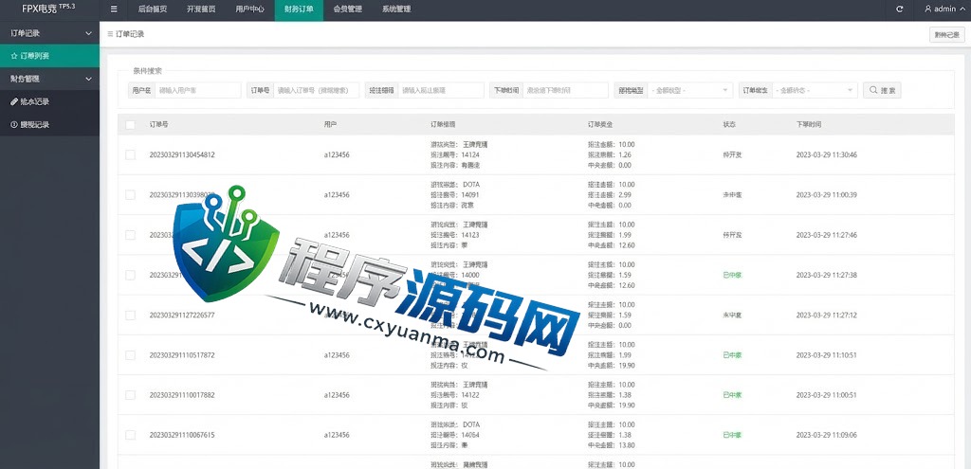Click timestamp 2023-03-29 11:27:46
Screen dimensions: 971x469
(827, 235)
